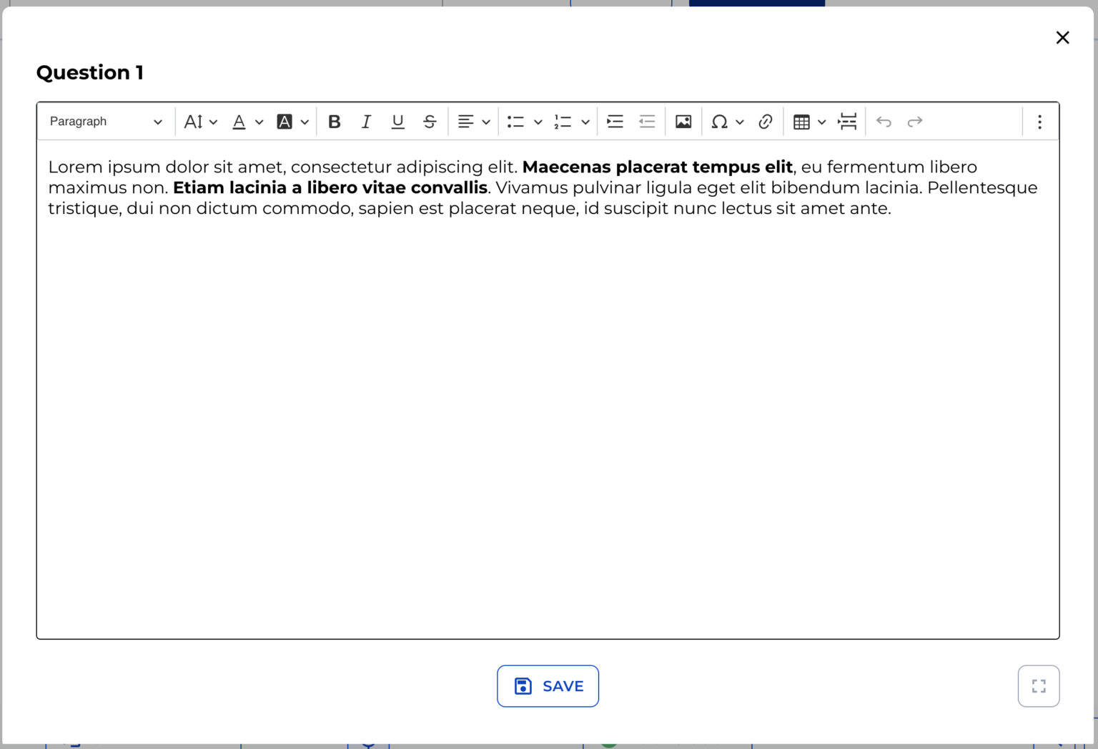This screenshot has height=749, width=1098.
Task: Expand the text alignment options
Action: [473, 122]
